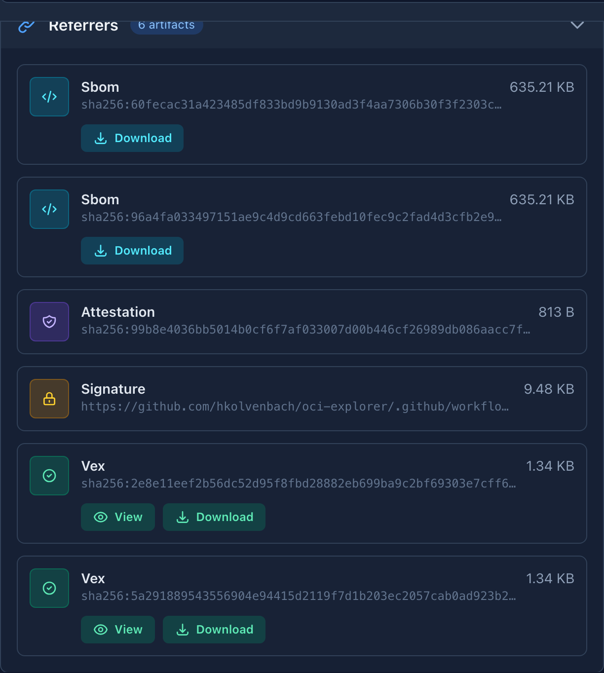Click the 813 B size value
The height and width of the screenshot is (673, 604).
(x=556, y=312)
